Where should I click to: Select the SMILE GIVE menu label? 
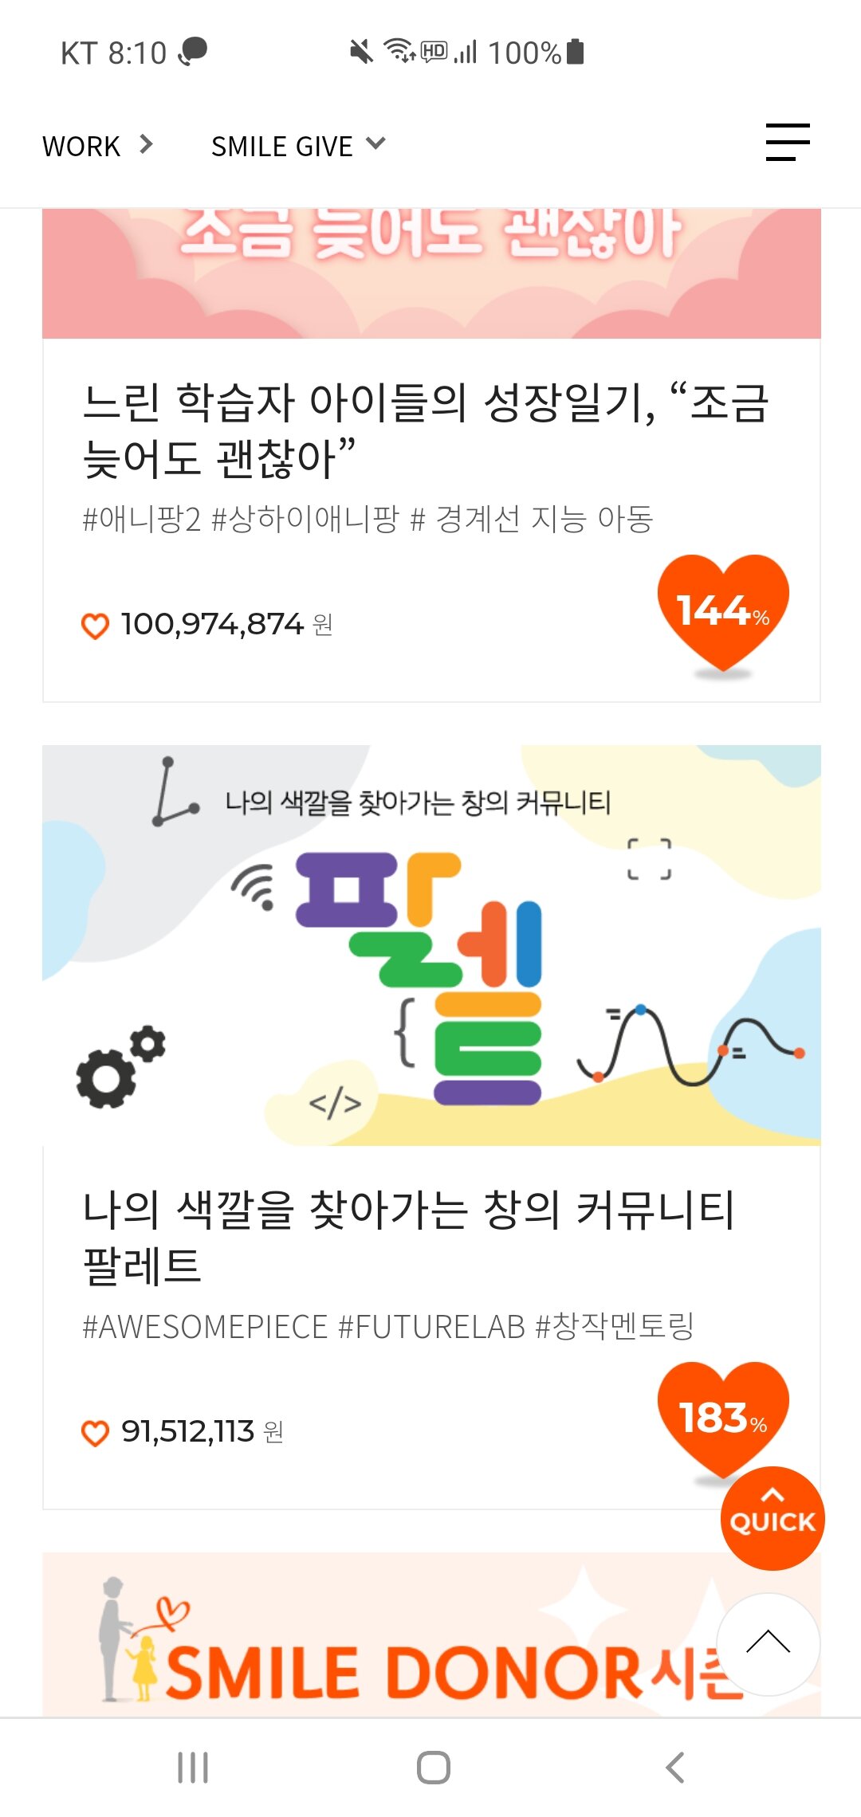(281, 147)
